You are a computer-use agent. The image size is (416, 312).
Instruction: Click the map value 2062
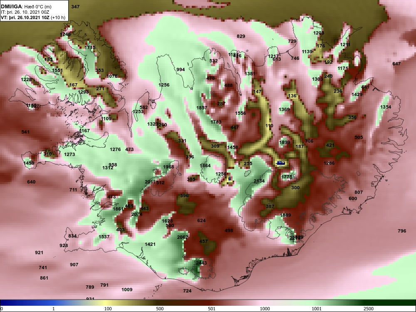point(183,237)
